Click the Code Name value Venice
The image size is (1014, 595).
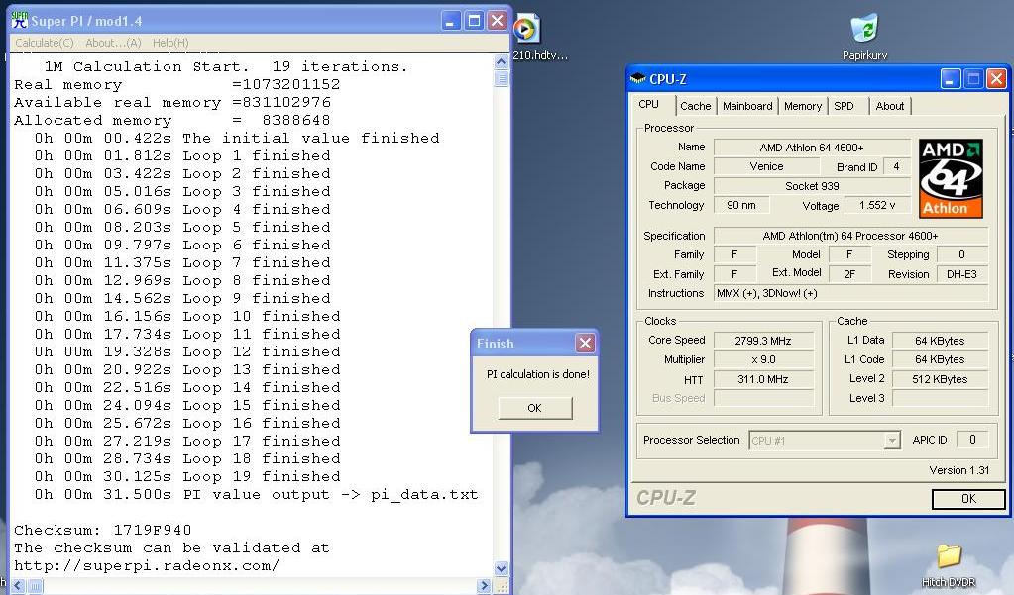tap(766, 166)
